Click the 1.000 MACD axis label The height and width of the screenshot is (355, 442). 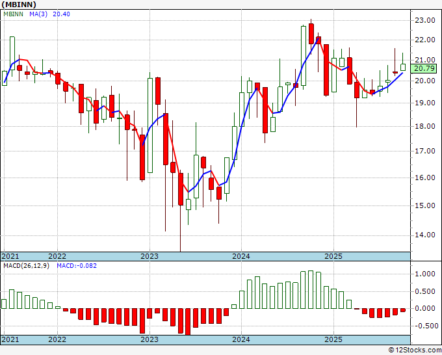tap(425, 274)
